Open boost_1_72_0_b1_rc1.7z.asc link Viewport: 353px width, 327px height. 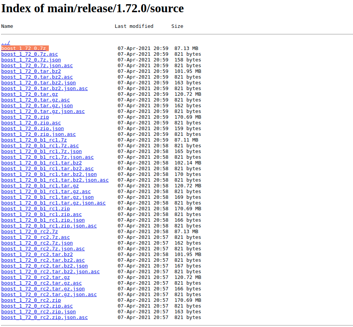pos(40,146)
